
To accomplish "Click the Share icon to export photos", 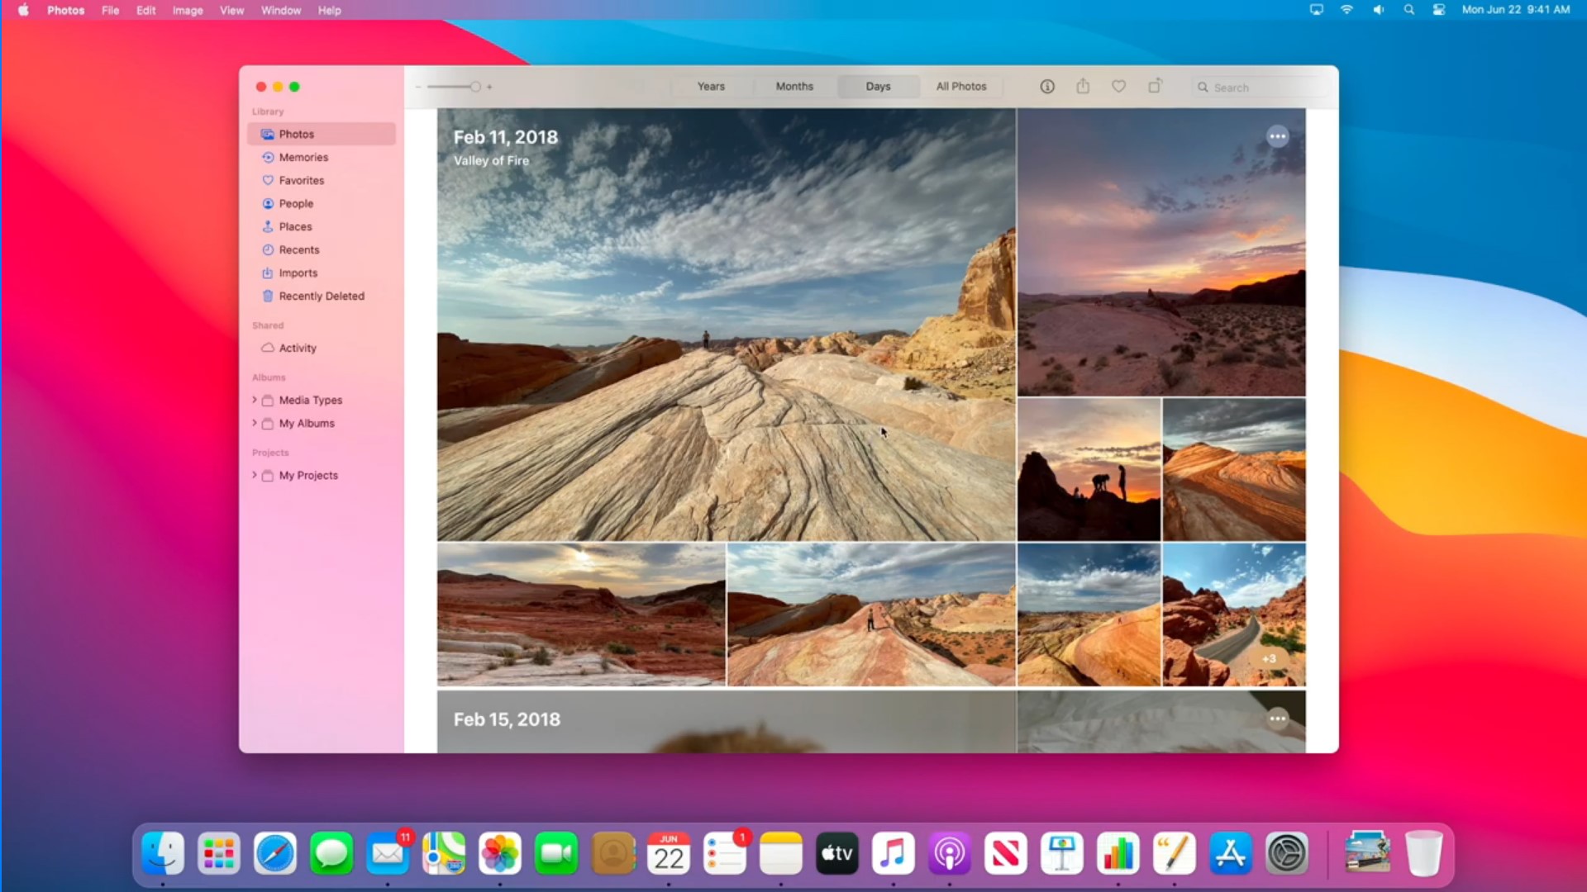I will pos(1081,86).
